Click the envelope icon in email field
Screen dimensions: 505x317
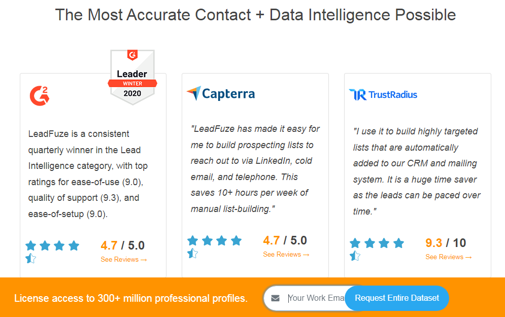275,298
